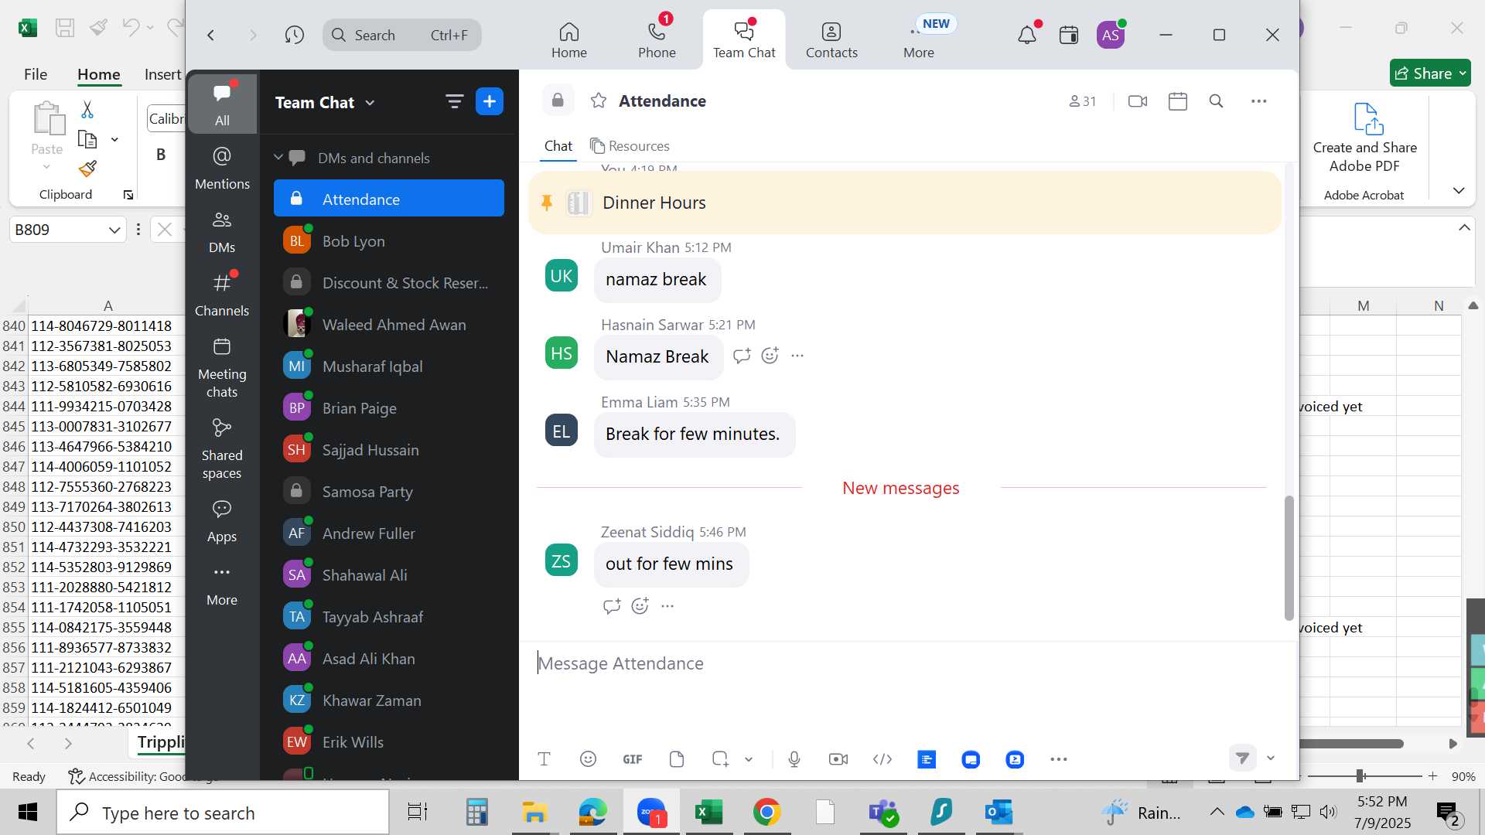
Task: Open the sidebar More menu
Action: pos(222,584)
